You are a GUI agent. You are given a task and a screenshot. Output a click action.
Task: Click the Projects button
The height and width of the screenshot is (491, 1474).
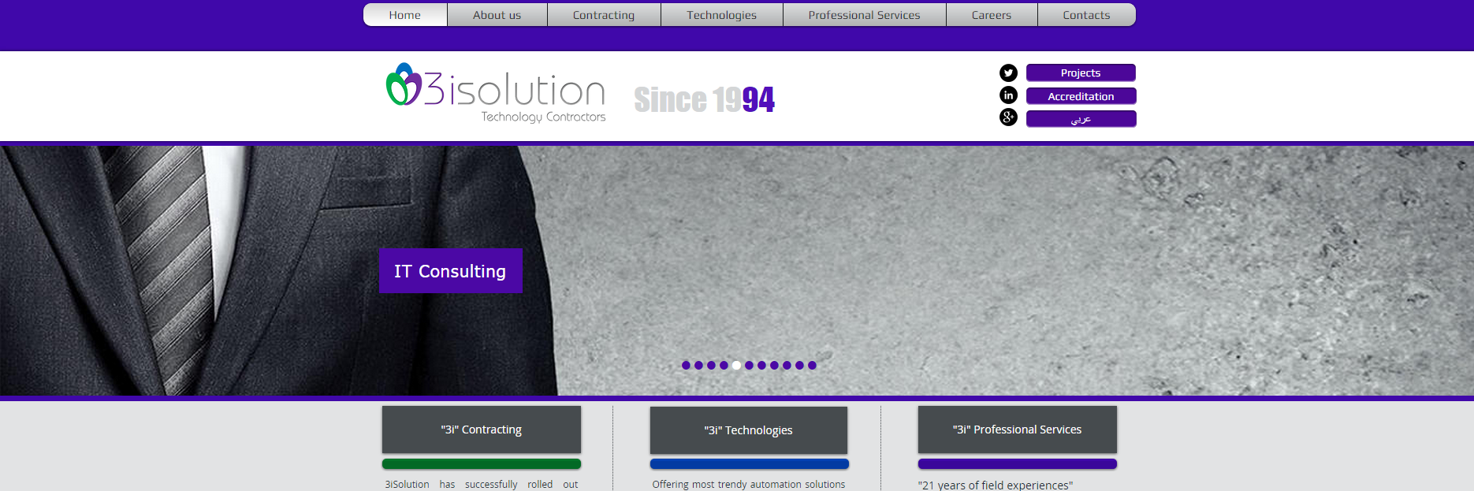(1081, 73)
